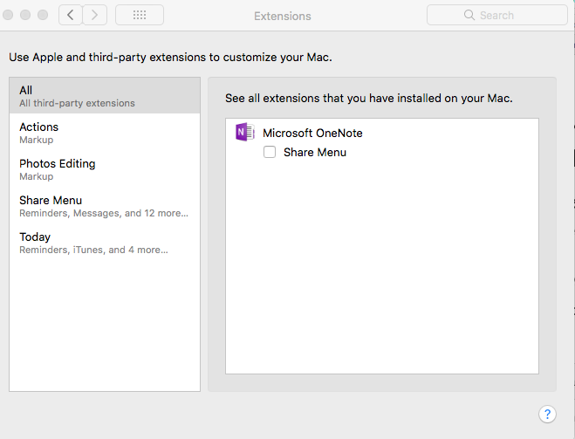This screenshot has height=439, width=575.
Task: Select the Actions category
Action: (x=105, y=133)
